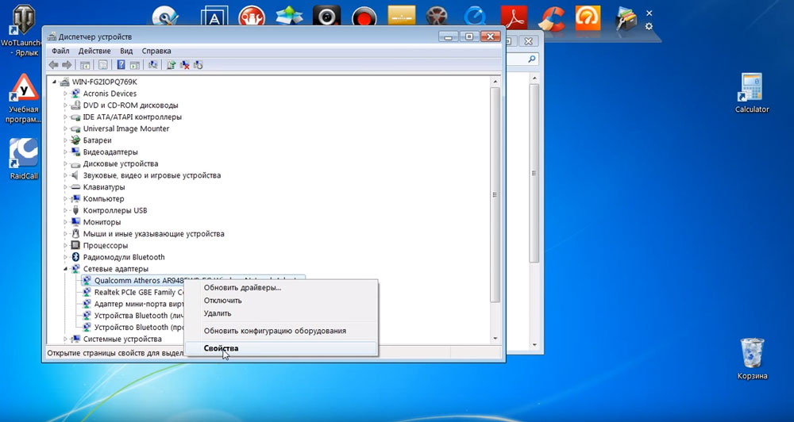Image resolution: width=794 pixels, height=422 pixels.
Task: Open the camera lens dock icon
Action: coord(326,16)
